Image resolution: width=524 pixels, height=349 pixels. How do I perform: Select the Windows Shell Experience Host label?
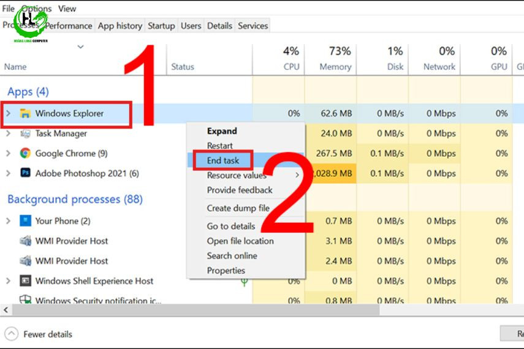click(x=94, y=281)
